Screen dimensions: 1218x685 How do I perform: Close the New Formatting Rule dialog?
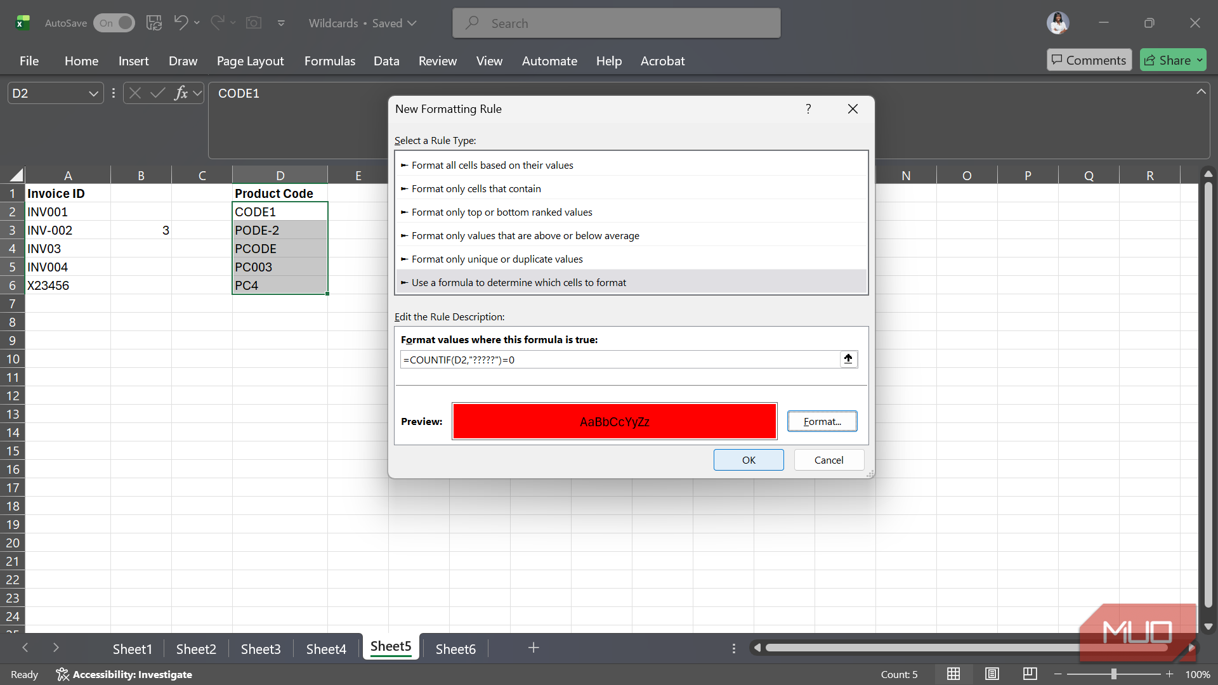coord(853,109)
